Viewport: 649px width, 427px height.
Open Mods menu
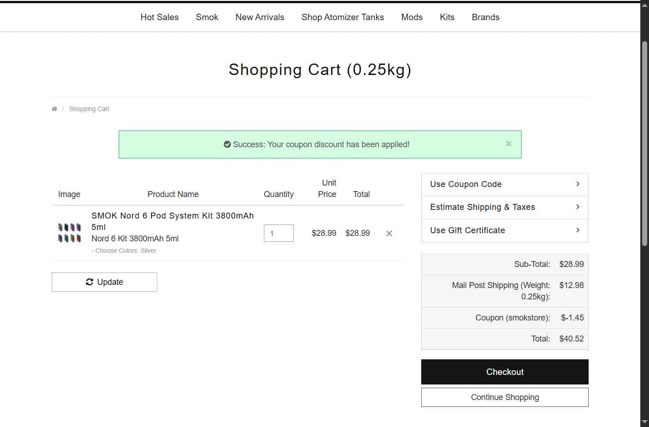point(412,17)
